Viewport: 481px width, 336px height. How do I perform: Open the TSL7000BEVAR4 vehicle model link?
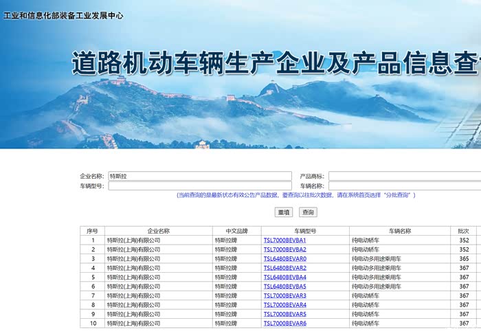click(x=284, y=304)
